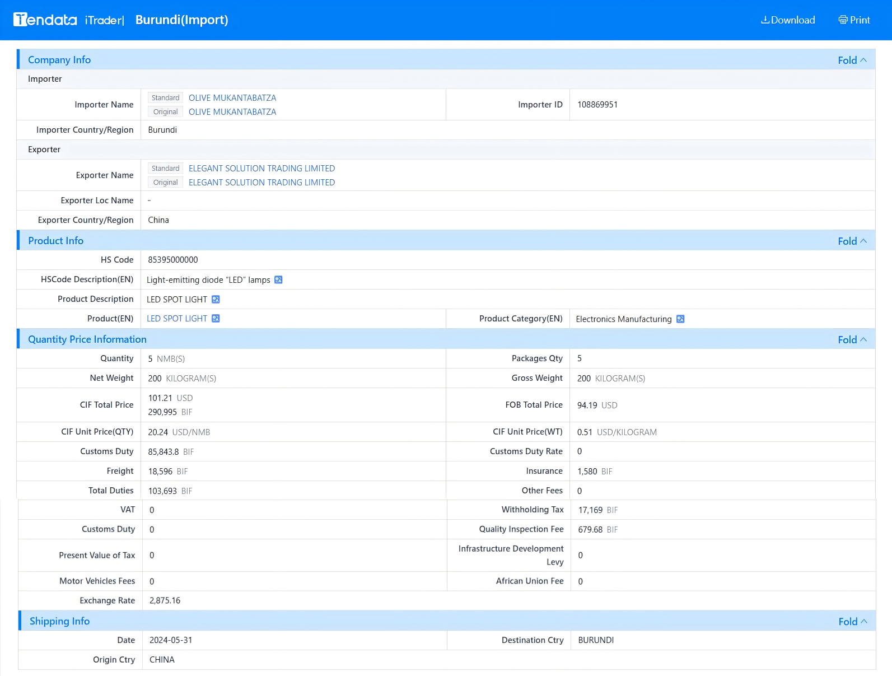892x676 pixels.
Task: Click the printer icon in header
Action: click(843, 20)
